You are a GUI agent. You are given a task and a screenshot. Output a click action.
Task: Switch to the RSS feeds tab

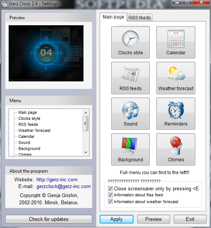point(140,18)
